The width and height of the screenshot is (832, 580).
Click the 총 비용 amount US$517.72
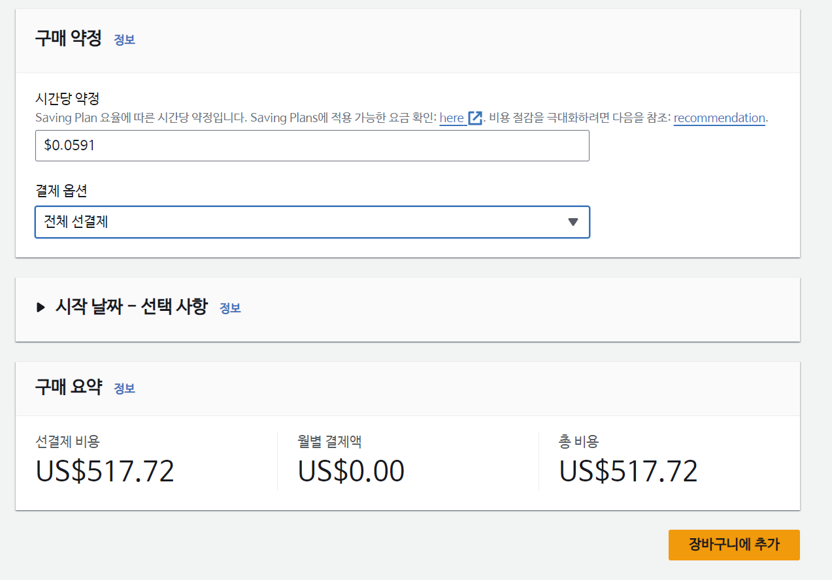coord(629,471)
